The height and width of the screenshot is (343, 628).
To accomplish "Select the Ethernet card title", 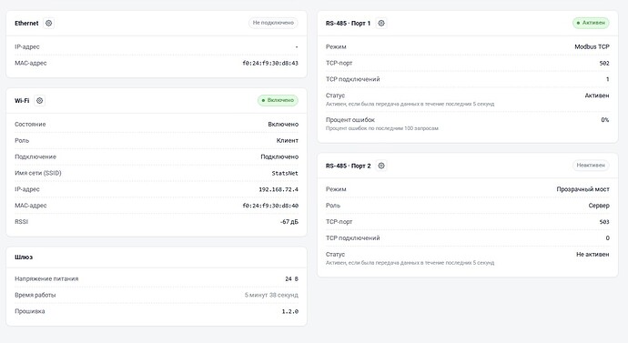I will (26, 24).
